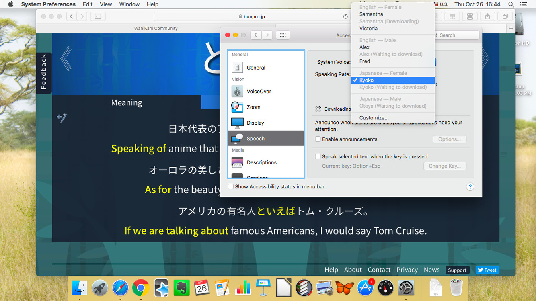
Task: Click Show All grid button in Accessibility window
Action: coord(283,35)
